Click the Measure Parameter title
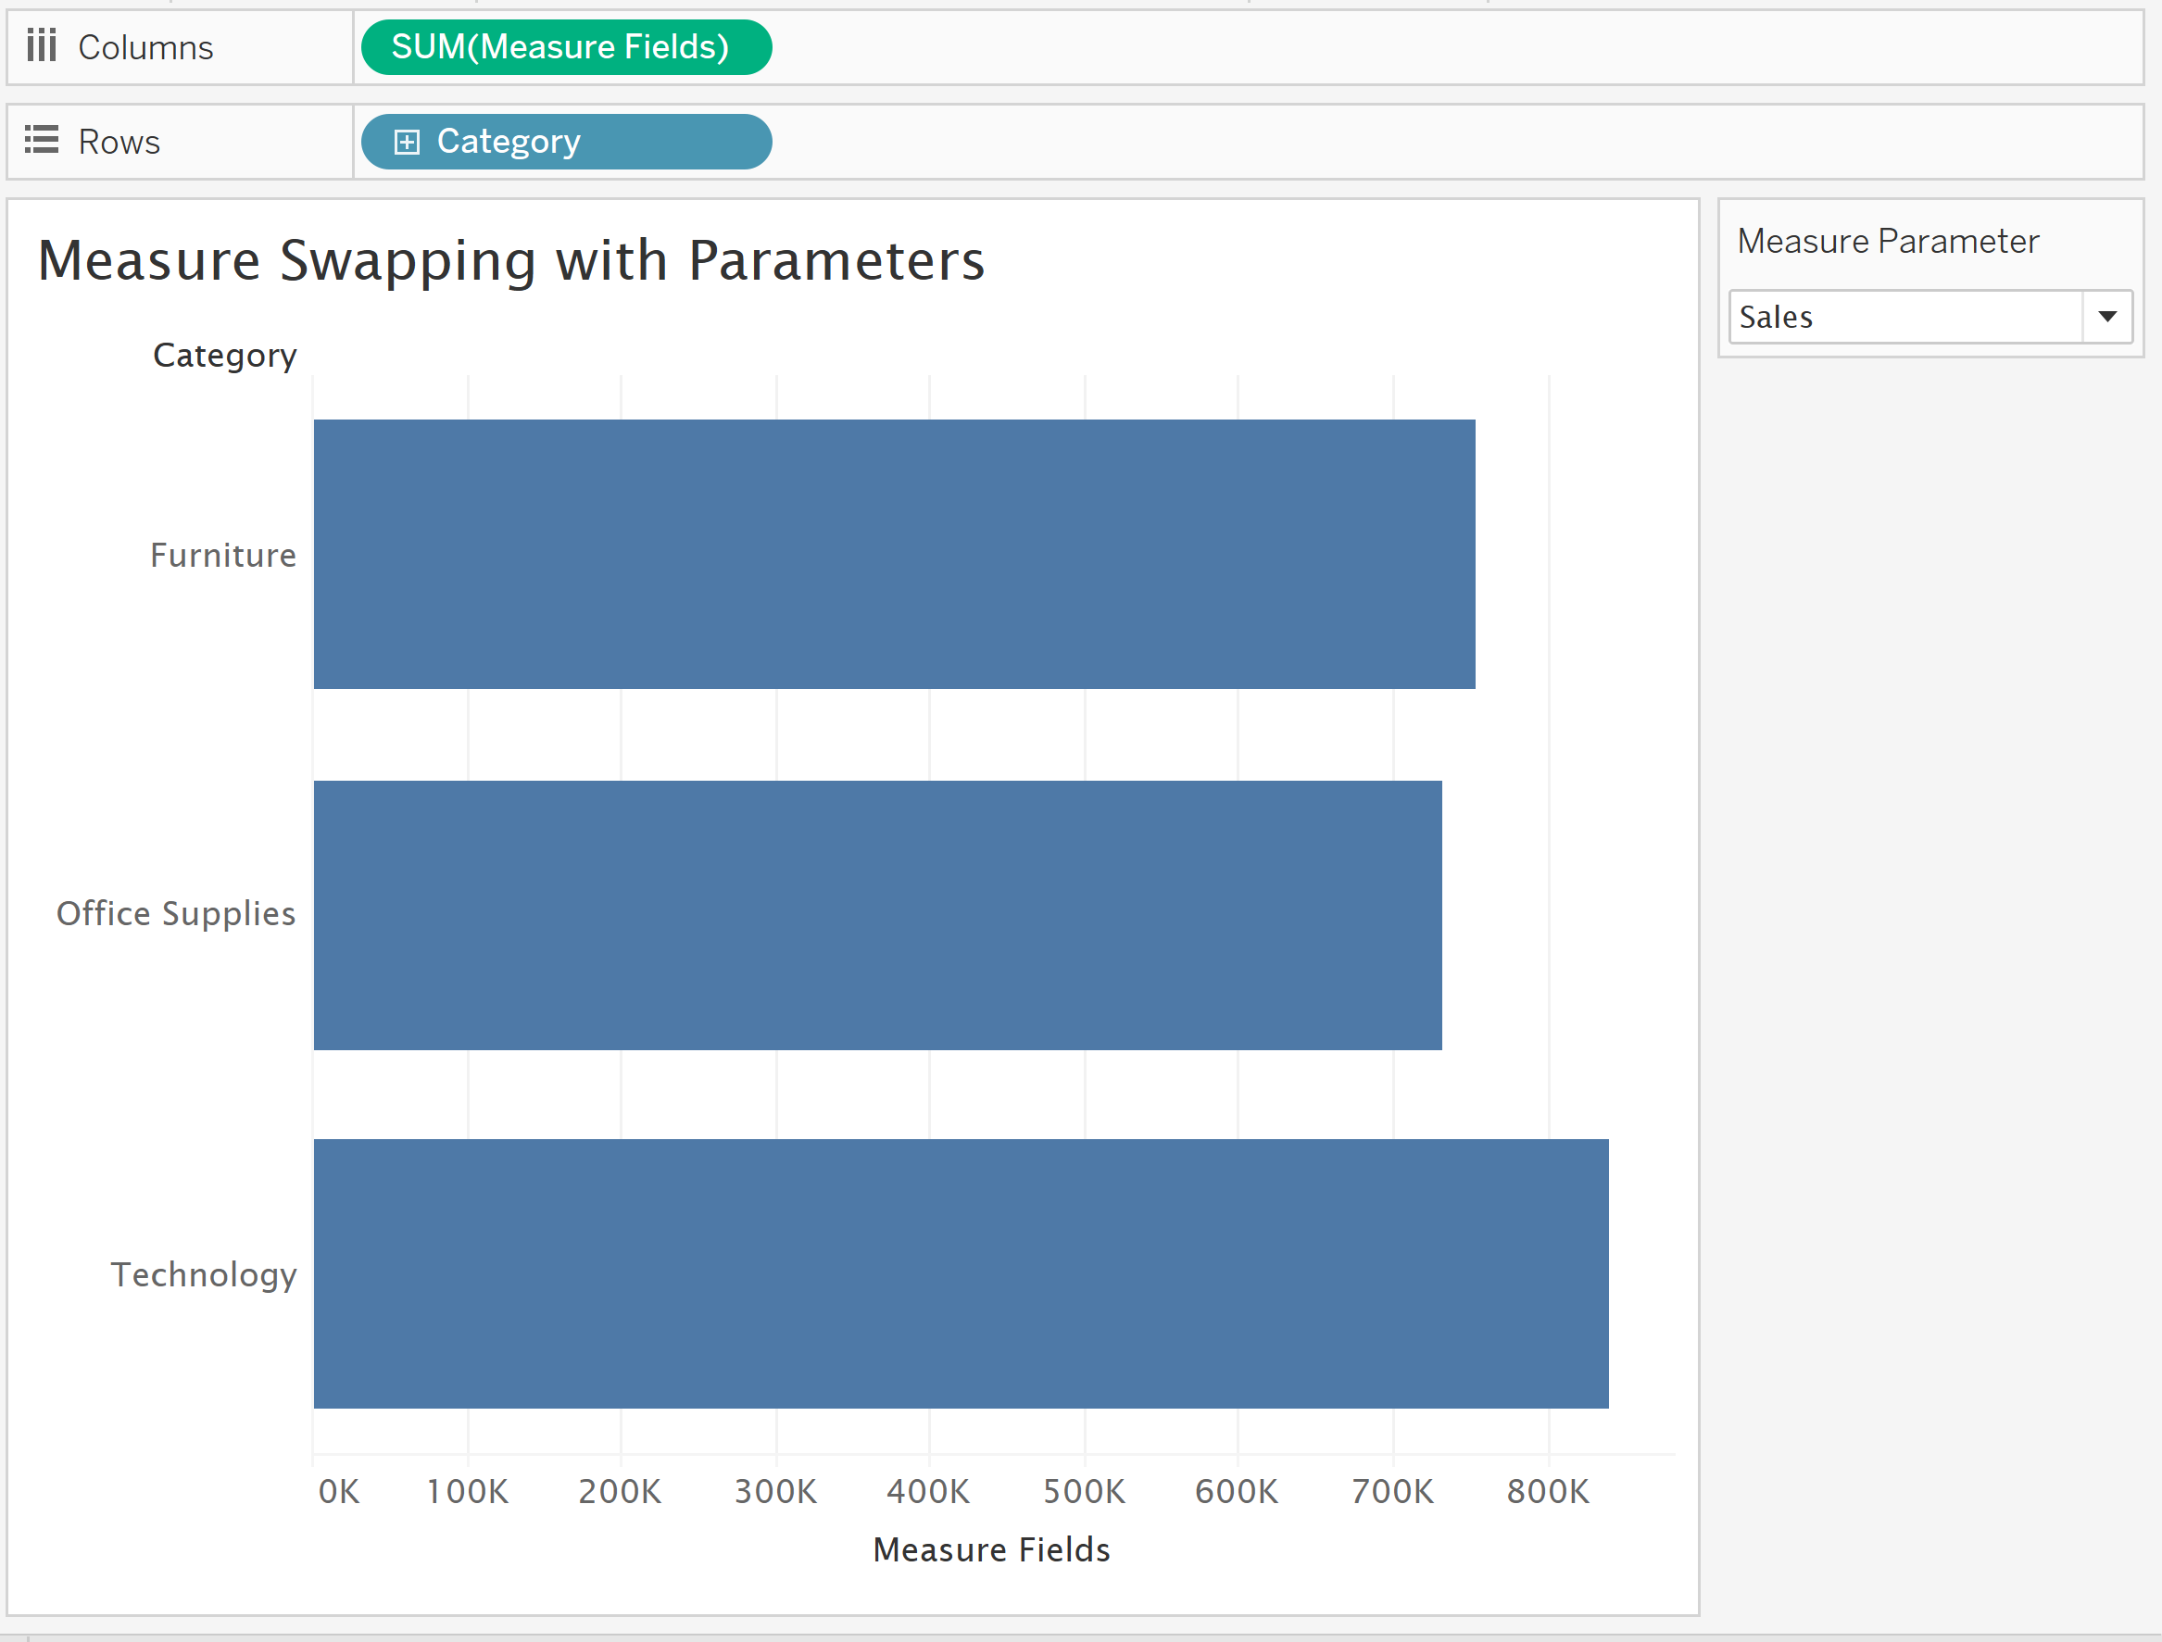The image size is (2162, 1642). (x=1888, y=241)
